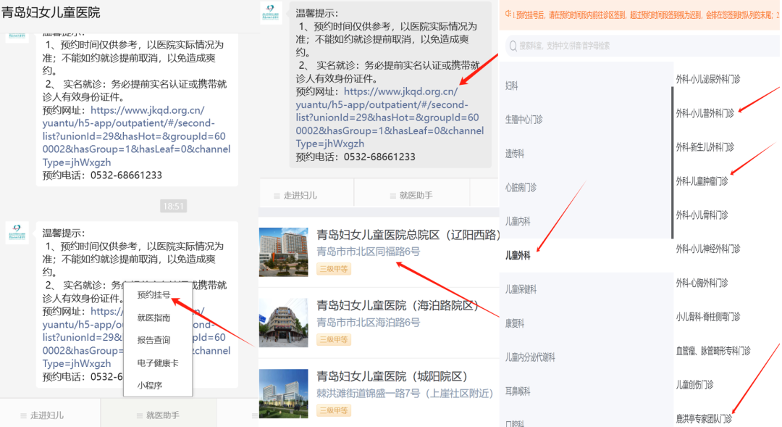Open the jkqd.org.cn link above the 18:51 timestamp

[136, 136]
